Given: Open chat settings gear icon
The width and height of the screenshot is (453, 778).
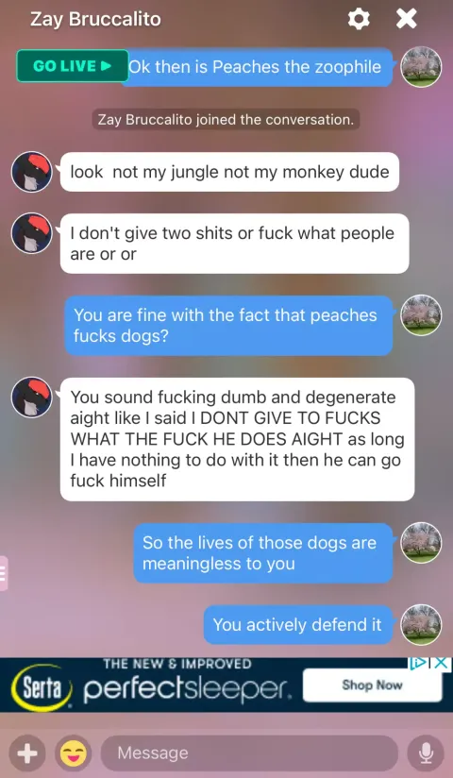Looking at the screenshot, I should tap(359, 19).
